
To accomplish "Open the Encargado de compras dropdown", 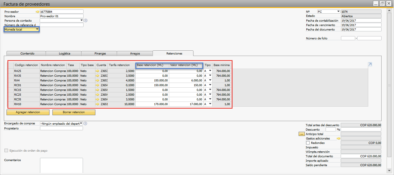I will point(81,123).
